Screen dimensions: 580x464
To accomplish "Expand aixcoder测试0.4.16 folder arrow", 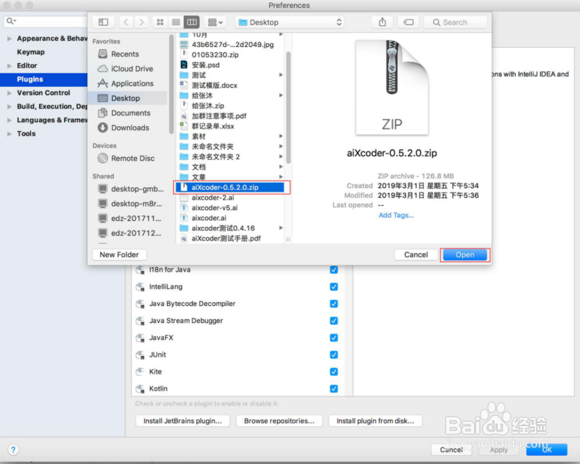I will tap(281, 228).
